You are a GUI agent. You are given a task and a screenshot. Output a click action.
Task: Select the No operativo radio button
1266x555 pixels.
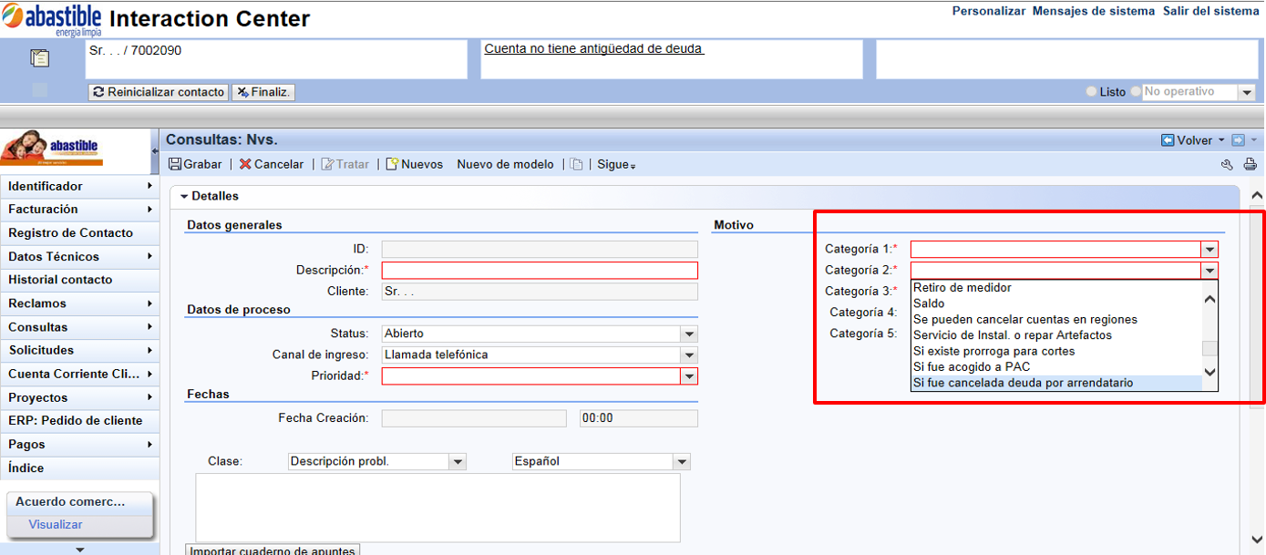click(1136, 92)
